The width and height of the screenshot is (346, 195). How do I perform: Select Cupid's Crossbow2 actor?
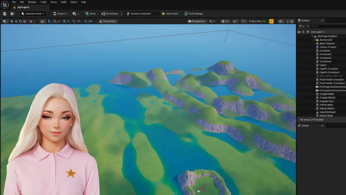pos(330,72)
